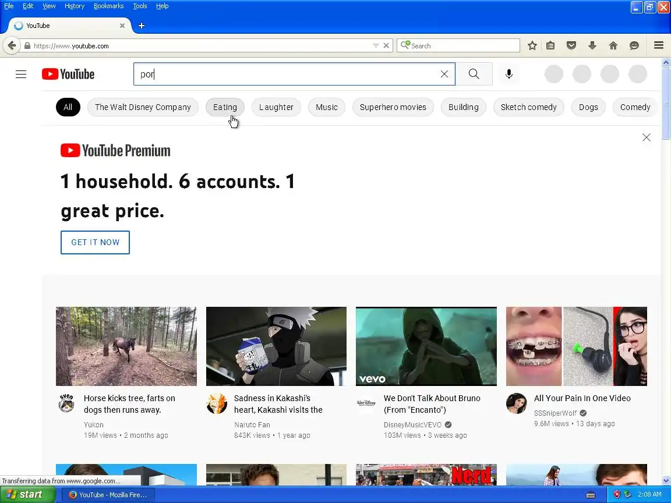Show bookmarks list icon in toolbar

pos(551,45)
